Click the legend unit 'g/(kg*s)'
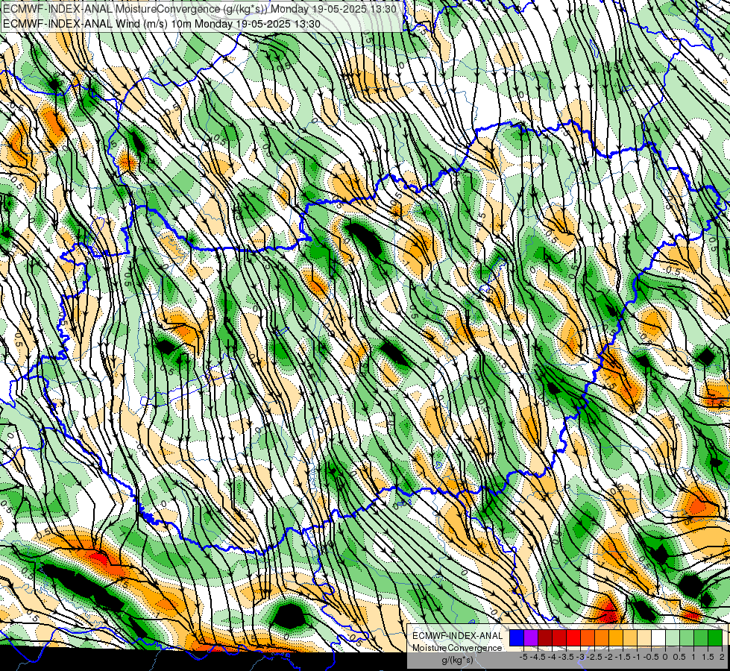 coord(458,660)
